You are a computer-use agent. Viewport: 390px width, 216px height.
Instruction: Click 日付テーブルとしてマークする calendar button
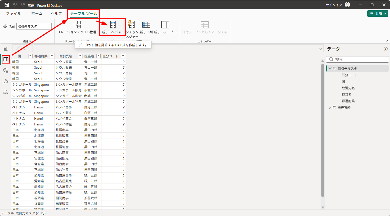pos(205,27)
